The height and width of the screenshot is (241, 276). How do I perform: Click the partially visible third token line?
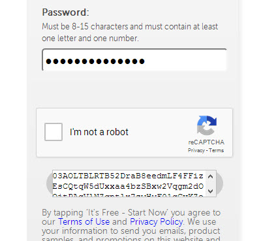click(x=128, y=195)
